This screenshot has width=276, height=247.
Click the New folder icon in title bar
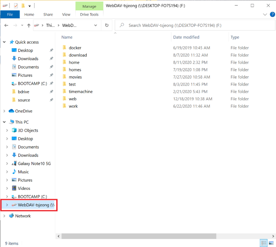[23, 6]
